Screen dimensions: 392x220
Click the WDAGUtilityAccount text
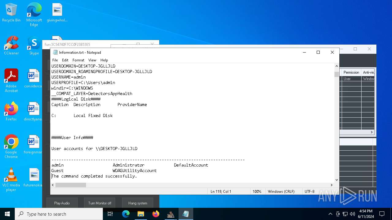click(134, 170)
